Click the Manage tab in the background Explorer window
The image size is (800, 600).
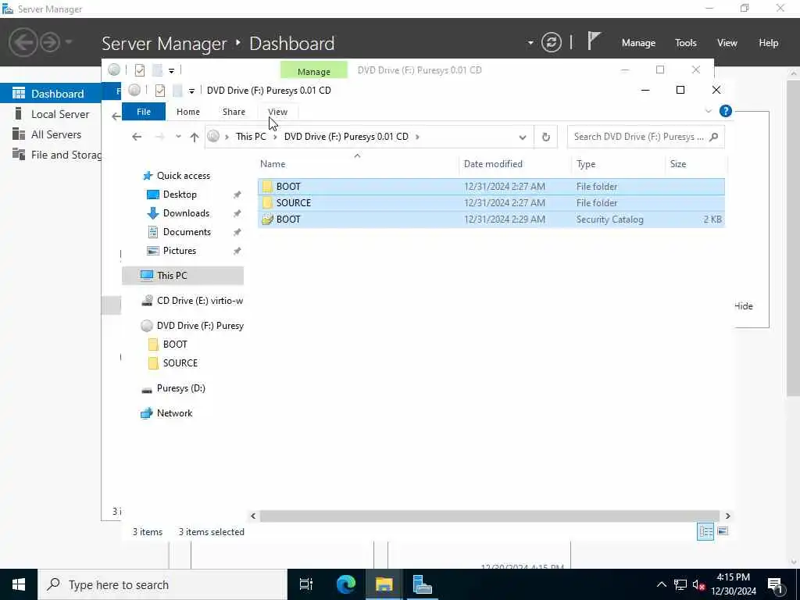coord(314,71)
